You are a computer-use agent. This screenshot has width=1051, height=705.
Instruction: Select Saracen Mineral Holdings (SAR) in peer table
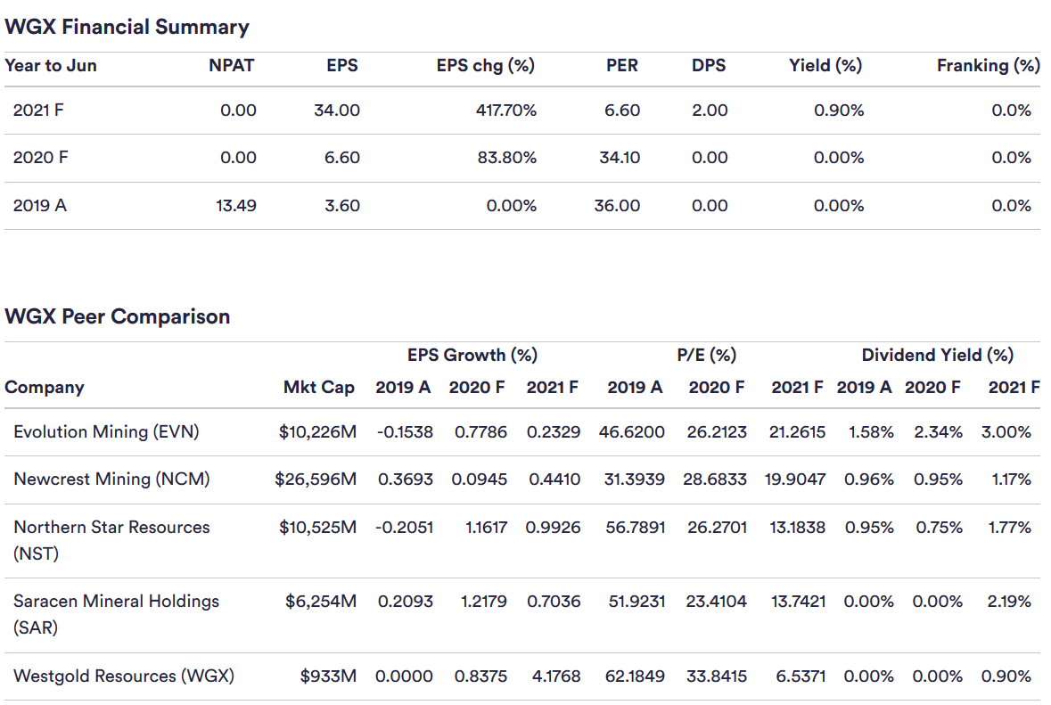[116, 602]
